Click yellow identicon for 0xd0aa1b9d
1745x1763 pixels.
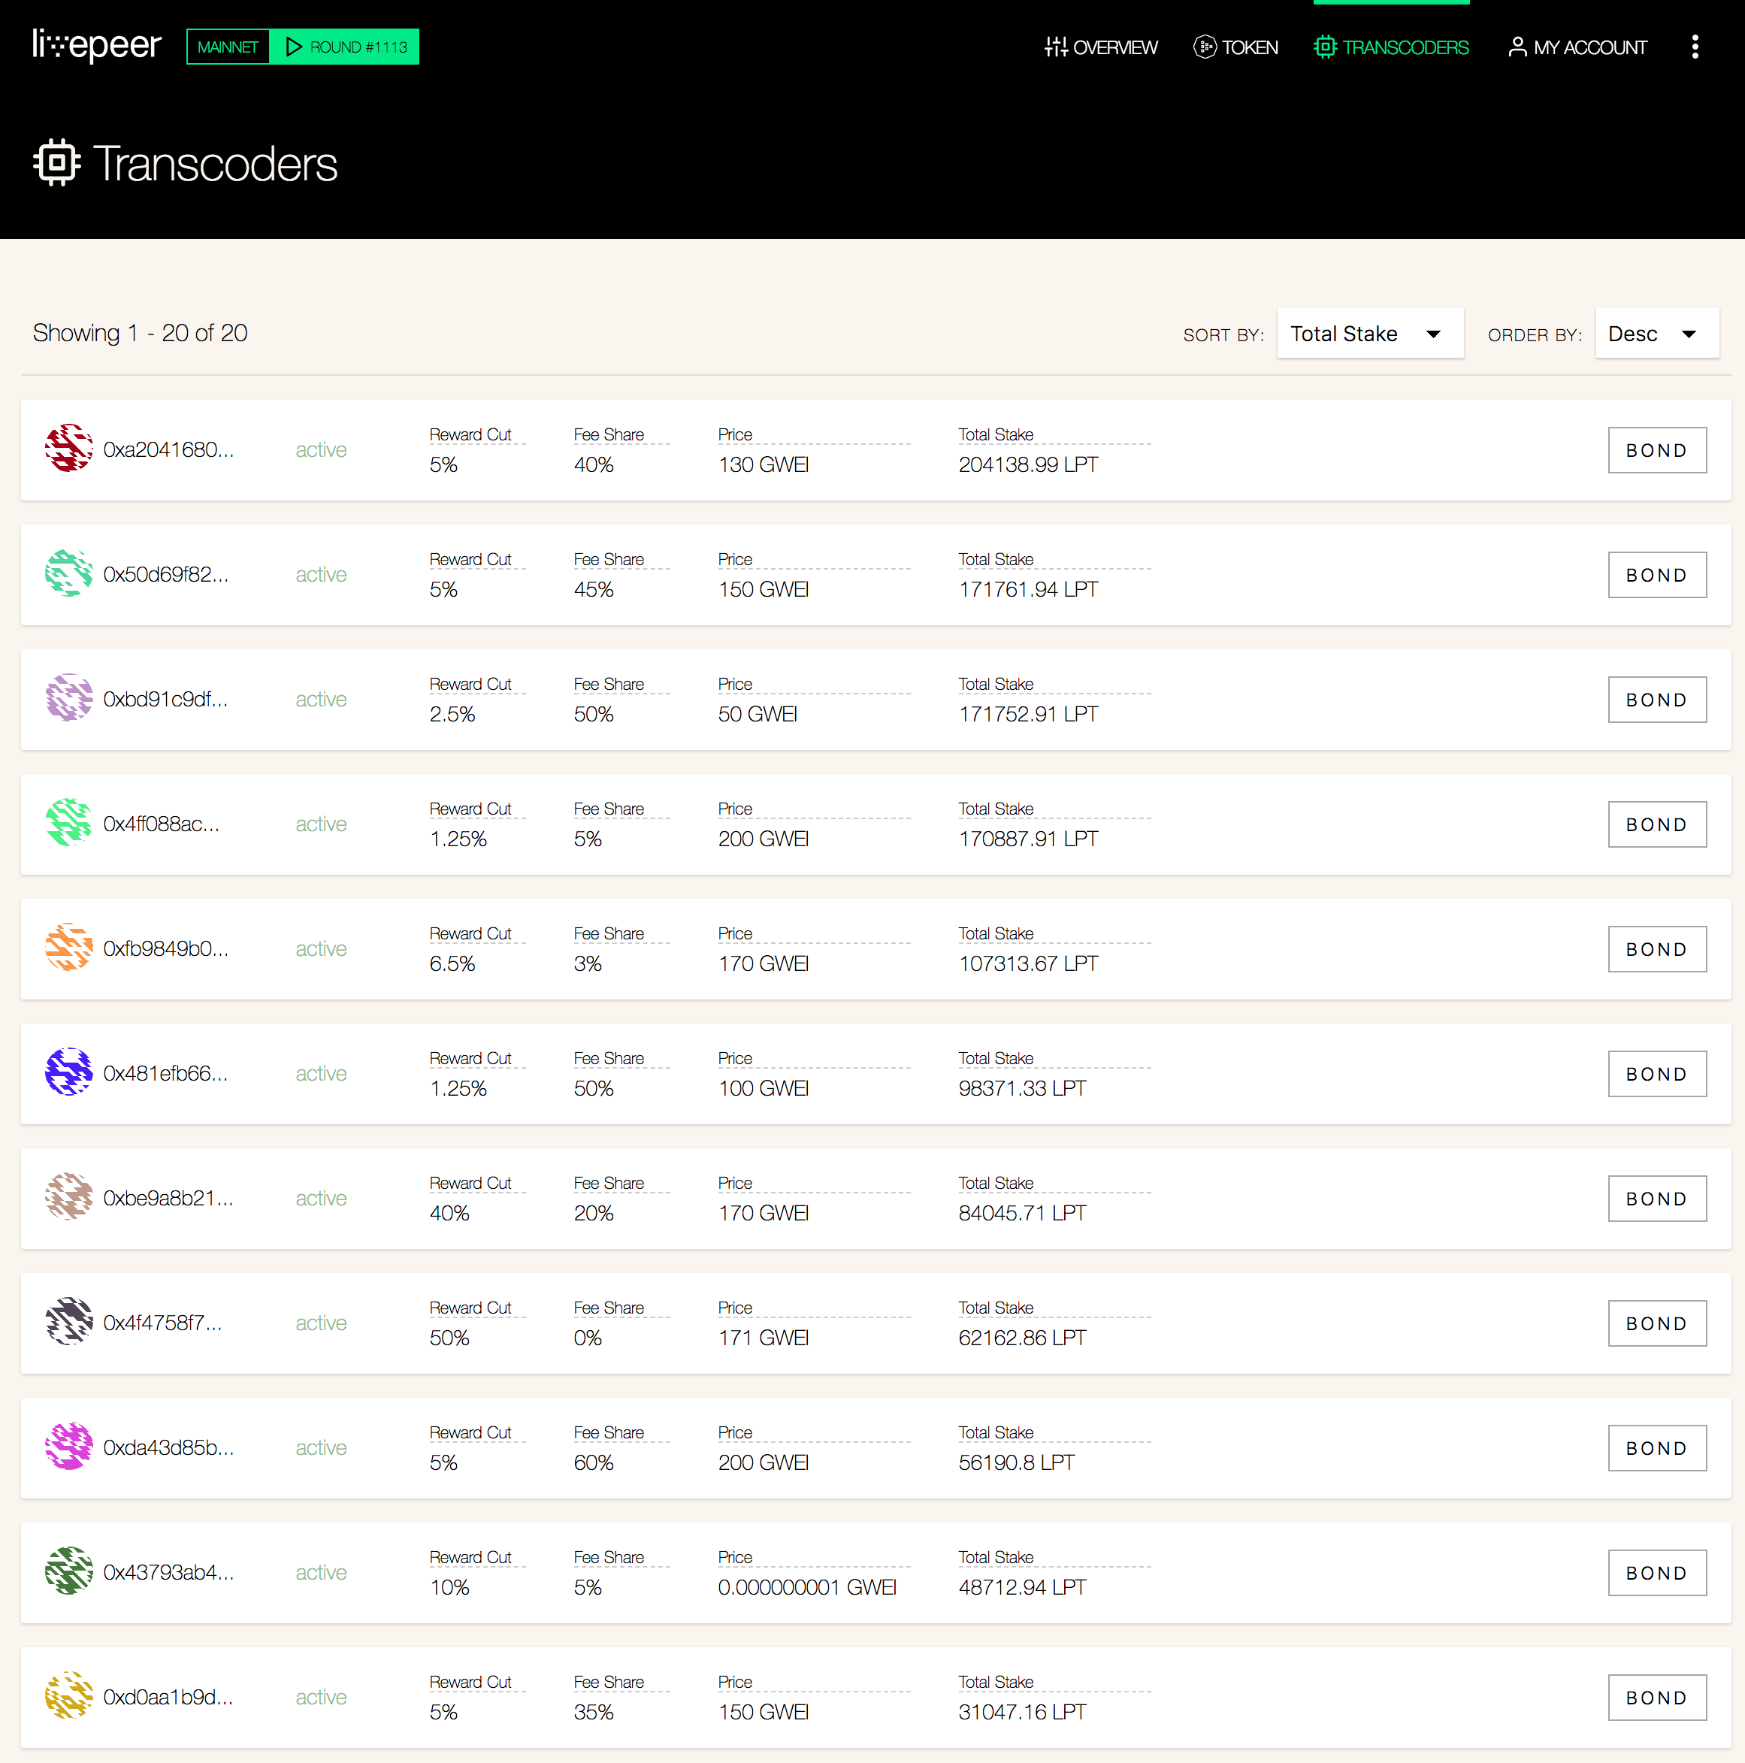(68, 1696)
